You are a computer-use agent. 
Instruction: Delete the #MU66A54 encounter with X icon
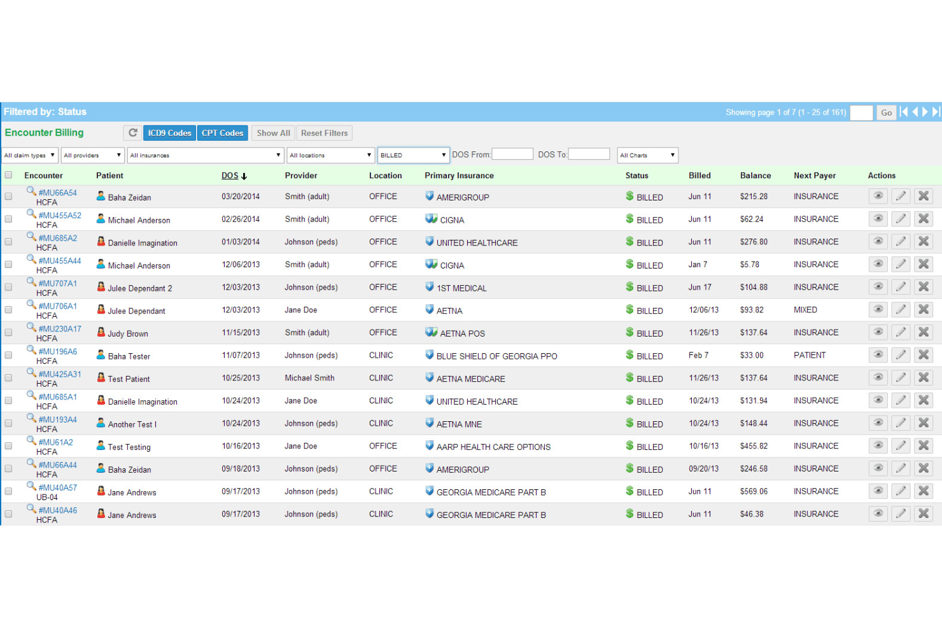point(924,196)
